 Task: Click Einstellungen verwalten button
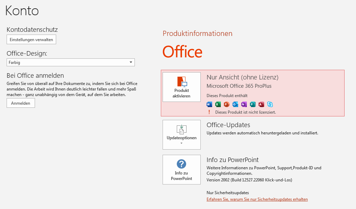pyautogui.click(x=31, y=40)
